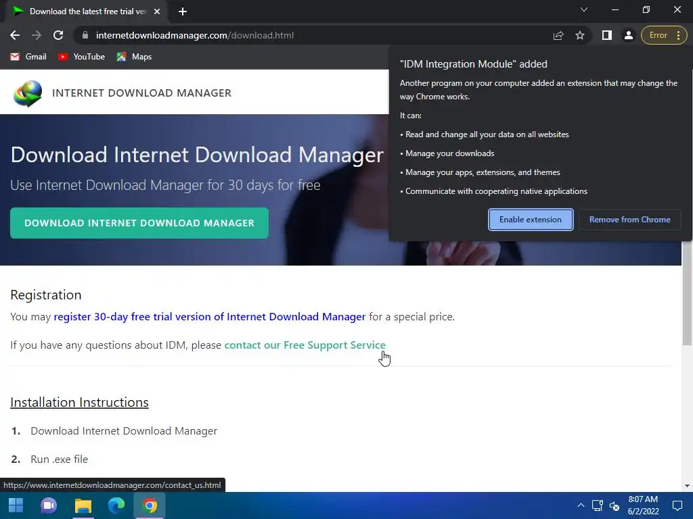Viewport: 693px width, 519px height.
Task: Open the notification center icon
Action: coord(677,505)
